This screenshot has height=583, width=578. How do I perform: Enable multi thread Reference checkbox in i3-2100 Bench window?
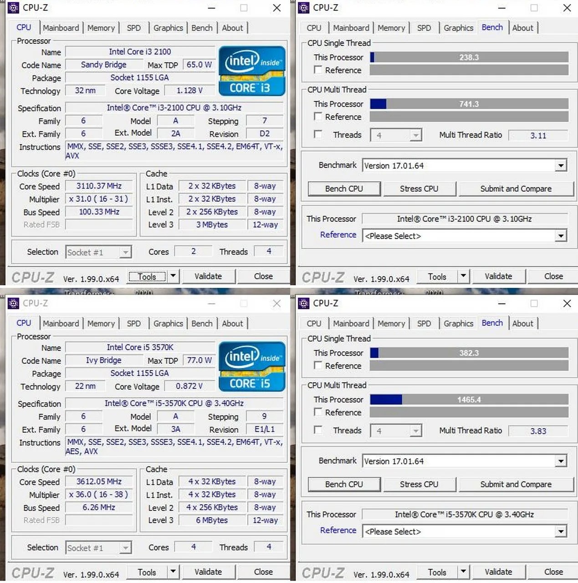pyautogui.click(x=318, y=116)
